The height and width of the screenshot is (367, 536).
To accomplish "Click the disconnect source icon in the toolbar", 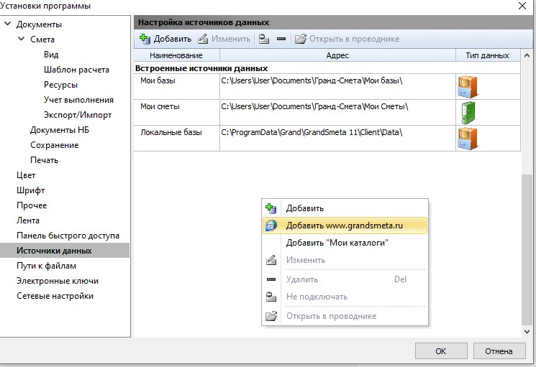I will coord(264,39).
